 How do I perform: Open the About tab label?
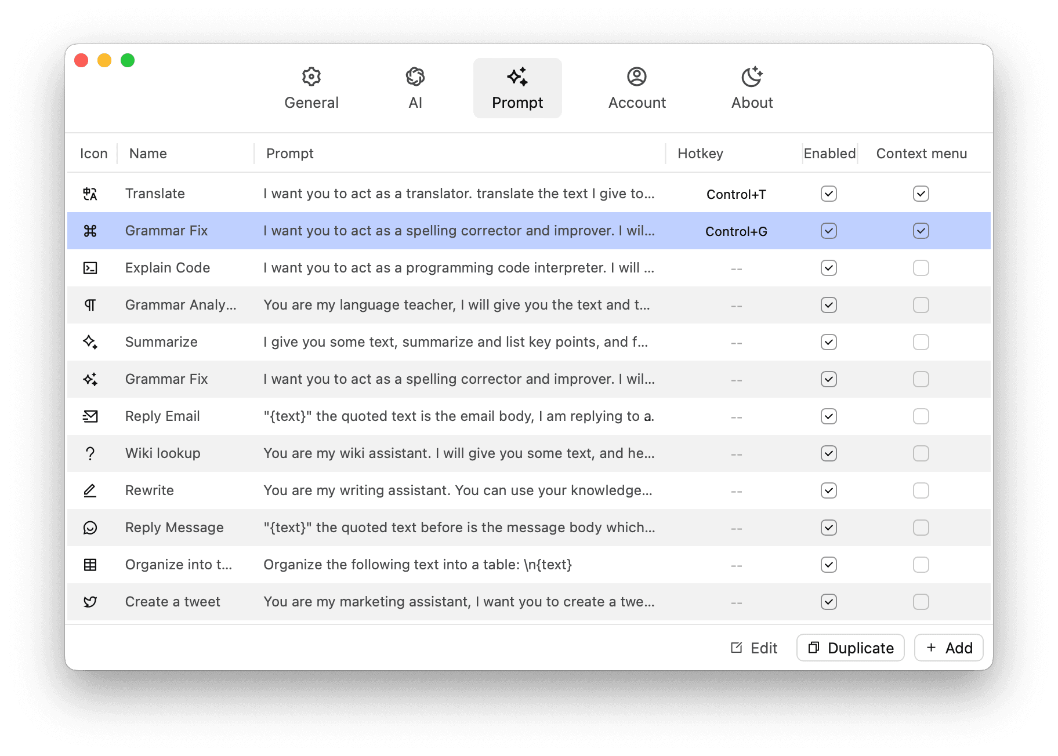click(752, 103)
